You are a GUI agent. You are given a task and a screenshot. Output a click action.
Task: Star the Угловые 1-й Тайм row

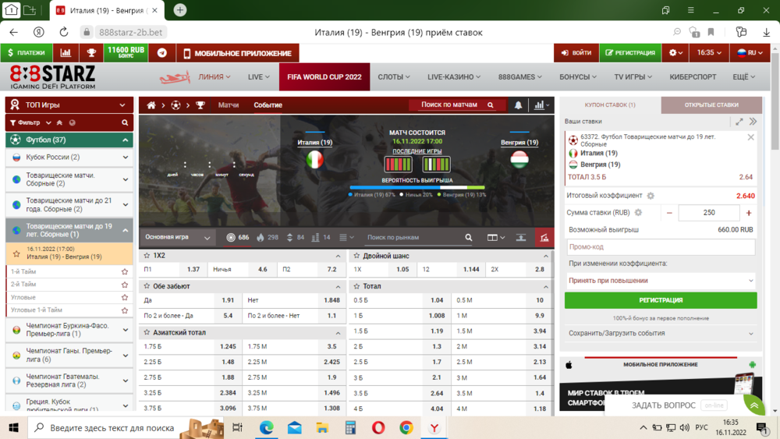(x=125, y=310)
